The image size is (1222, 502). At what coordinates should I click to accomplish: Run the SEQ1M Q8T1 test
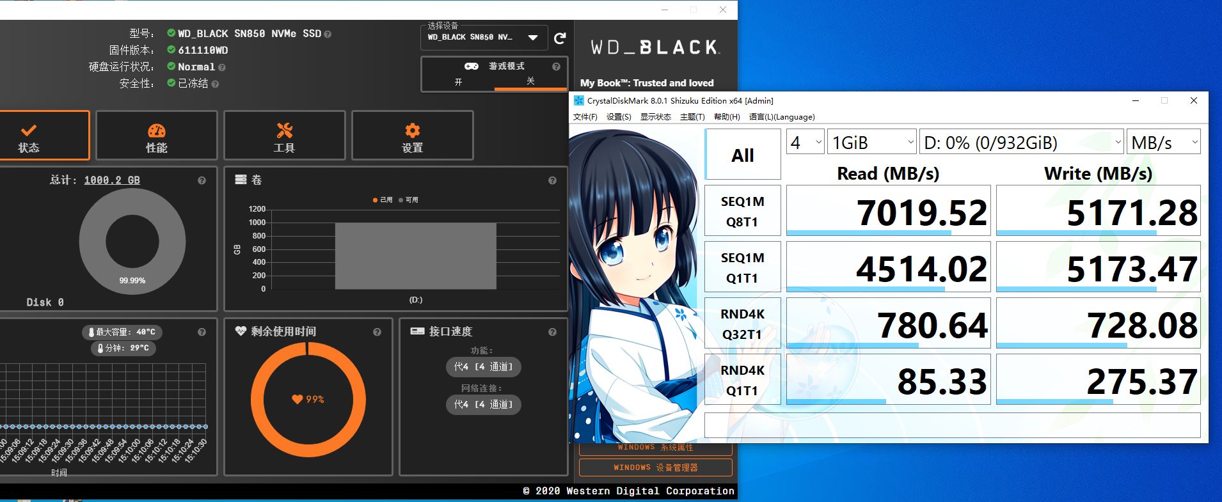(743, 211)
